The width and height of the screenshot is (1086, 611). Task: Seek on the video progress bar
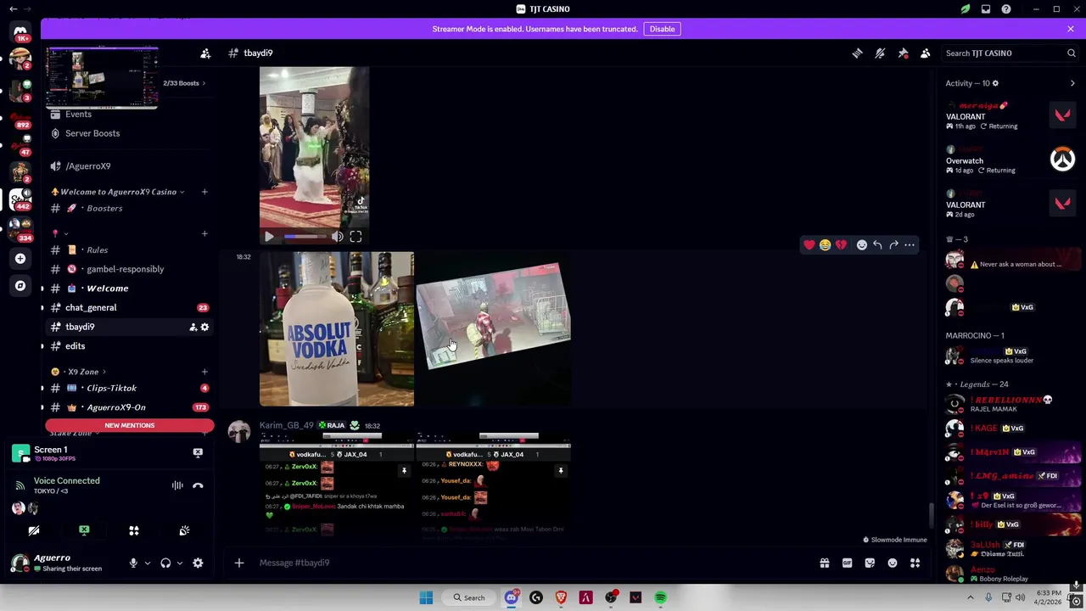(x=305, y=238)
